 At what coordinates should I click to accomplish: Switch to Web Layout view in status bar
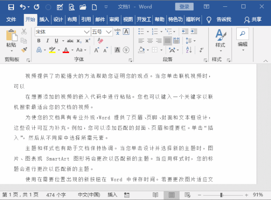click(x=188, y=195)
